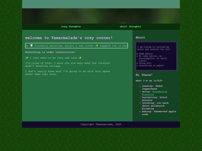Click 'I just want to be cozy and calm' line
This screenshot has height=151, width=202.
[53, 58]
